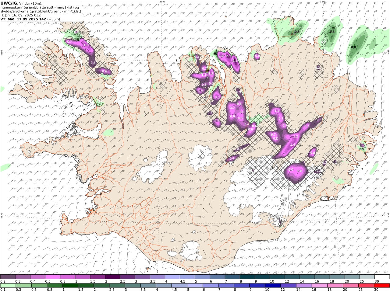This screenshot has height=292, width=390.
Task: Click the pink precipitation blob over Vatnajökull glacier
Action: (x=296, y=172)
